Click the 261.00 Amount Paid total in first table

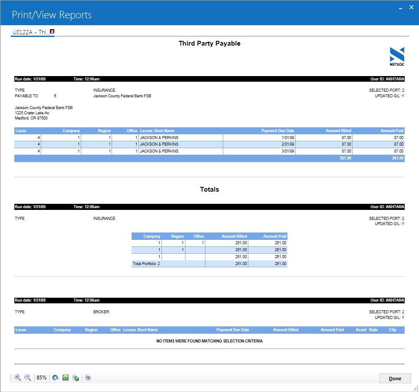[x=398, y=158]
